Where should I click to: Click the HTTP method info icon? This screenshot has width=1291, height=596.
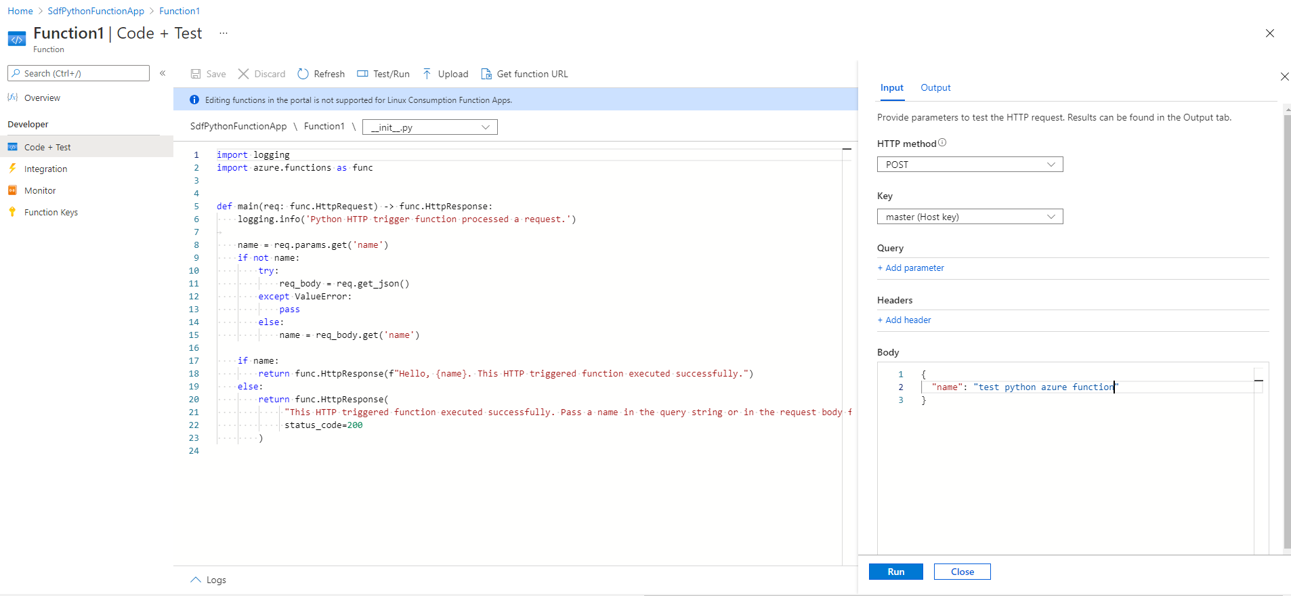[x=942, y=143]
